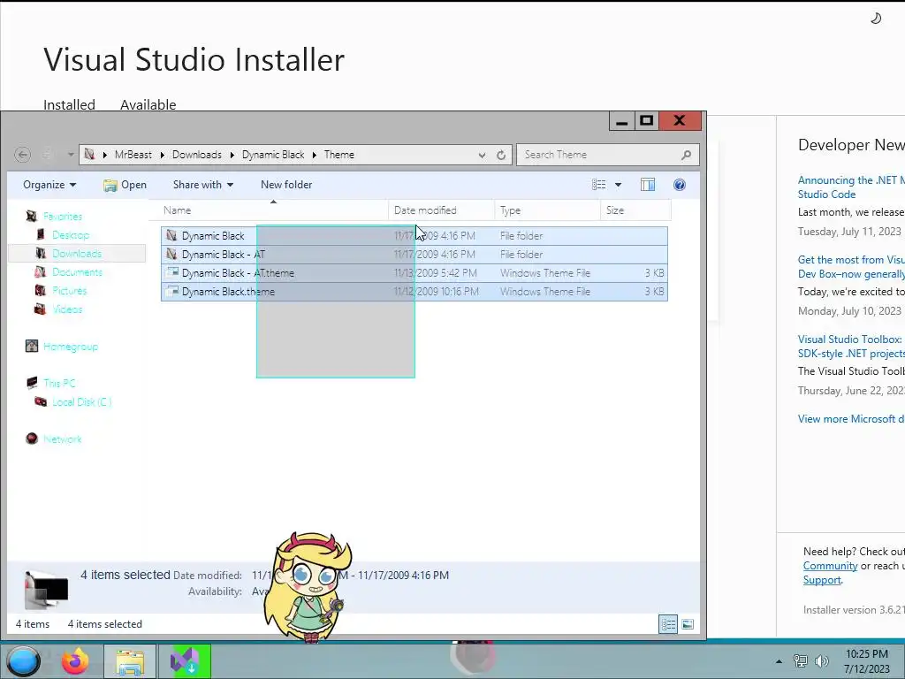Open Community link in Installer
The image size is (905, 679).
(830, 566)
